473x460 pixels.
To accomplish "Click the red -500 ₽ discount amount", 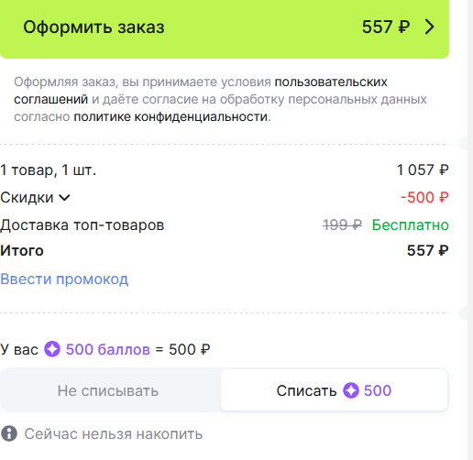I will click(424, 197).
